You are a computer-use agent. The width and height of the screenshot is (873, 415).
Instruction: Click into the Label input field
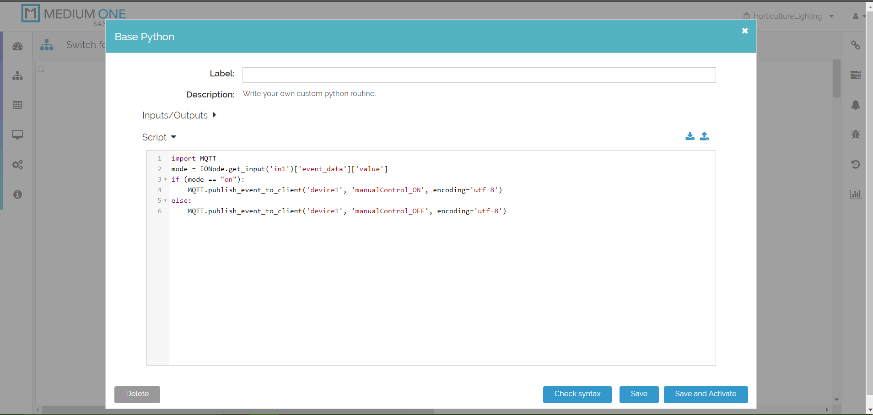[x=479, y=75]
